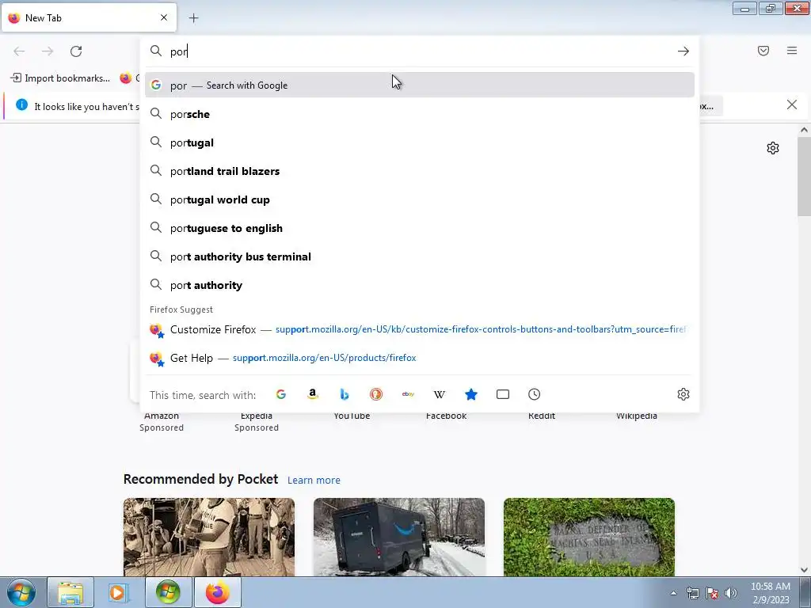Close the New Tab tab

(x=164, y=17)
